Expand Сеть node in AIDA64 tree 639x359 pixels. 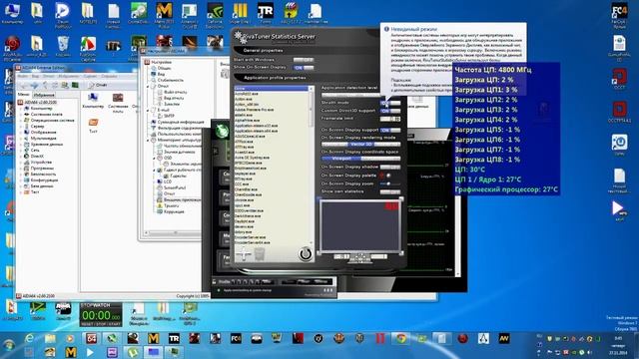click(21, 151)
